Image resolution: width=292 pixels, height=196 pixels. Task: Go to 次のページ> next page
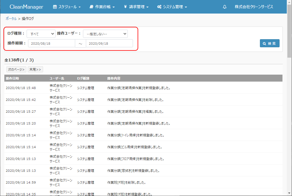click(x=16, y=69)
